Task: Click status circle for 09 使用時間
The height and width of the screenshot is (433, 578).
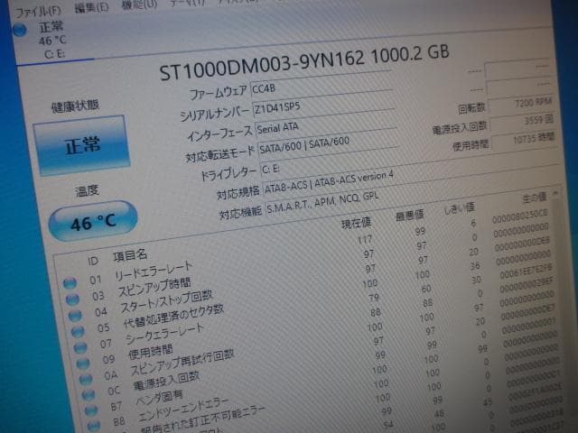Action: click(x=81, y=364)
